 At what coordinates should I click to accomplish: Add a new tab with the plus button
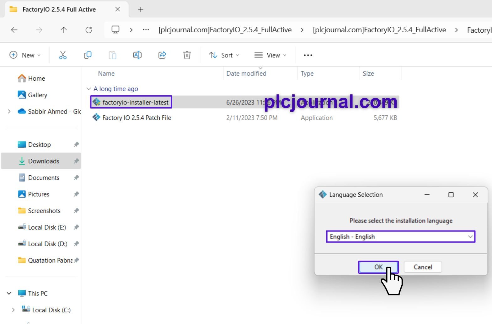[141, 9]
